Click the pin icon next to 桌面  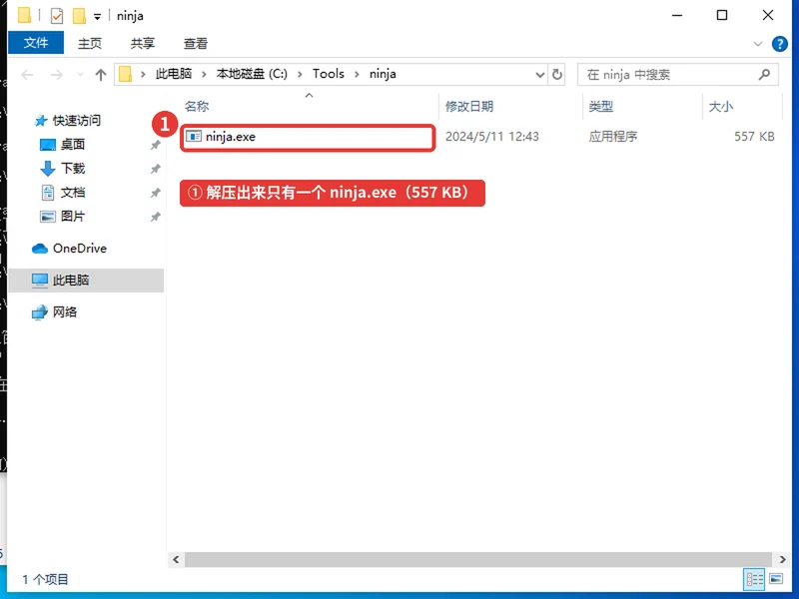click(x=155, y=145)
